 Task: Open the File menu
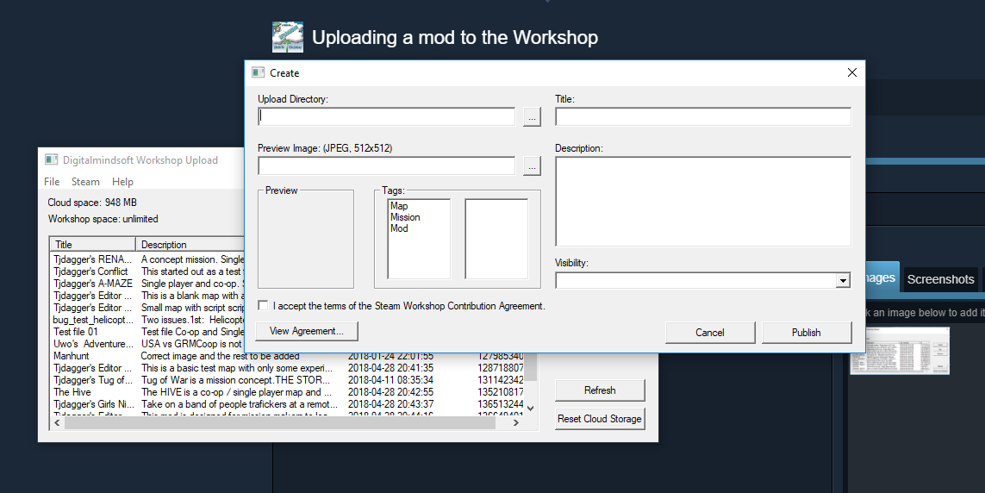(52, 182)
